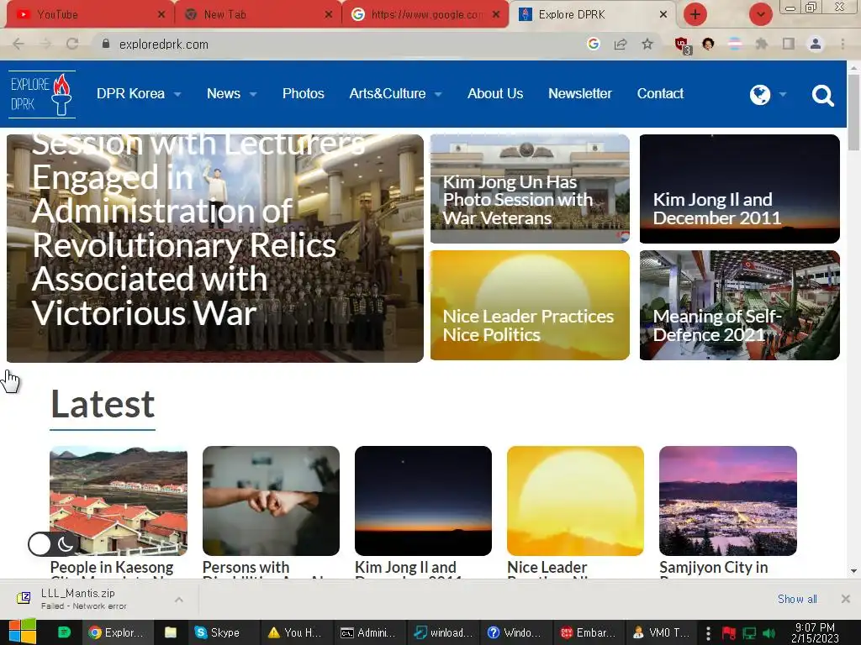The width and height of the screenshot is (861, 645).
Task: Click the taskbar clock 9:07 PM
Action: tap(815, 632)
